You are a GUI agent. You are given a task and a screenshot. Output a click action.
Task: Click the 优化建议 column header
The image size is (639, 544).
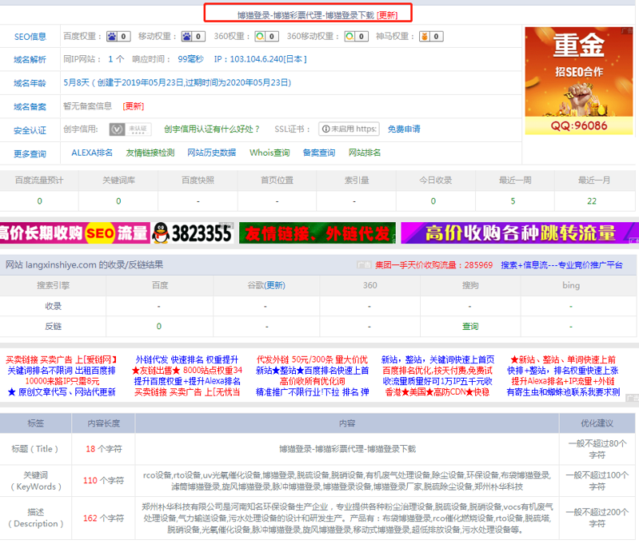tap(597, 423)
